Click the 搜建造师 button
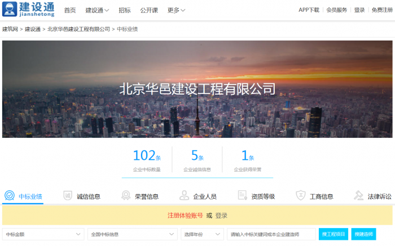This screenshot has height=246, width=395. click(363, 234)
